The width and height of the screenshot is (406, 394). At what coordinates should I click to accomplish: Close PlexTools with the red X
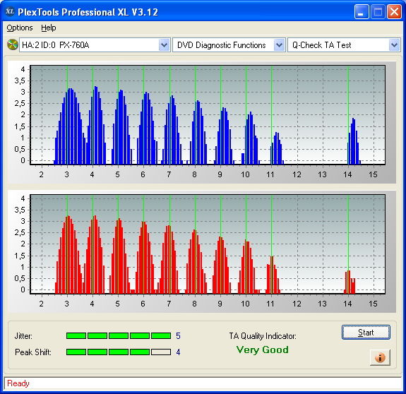click(x=394, y=12)
